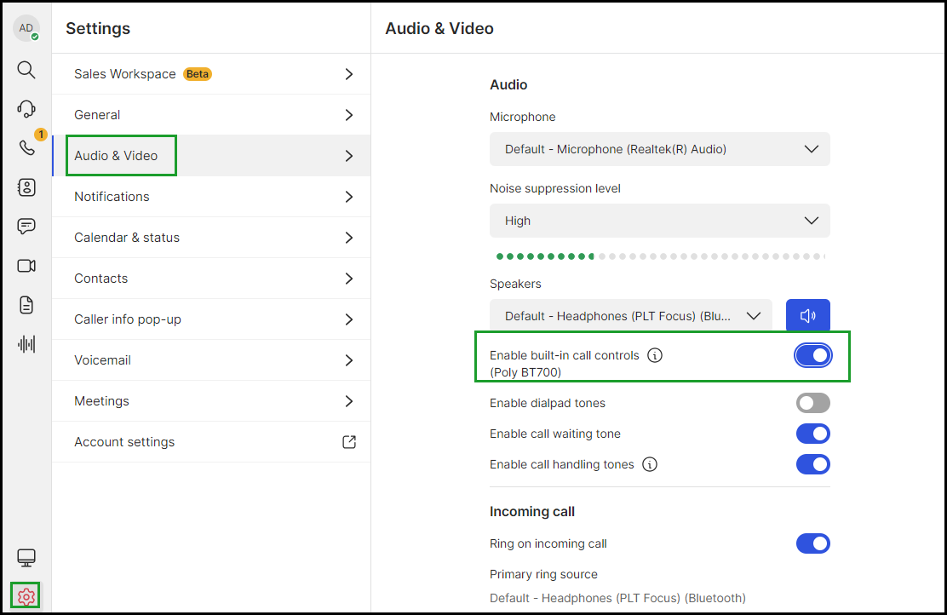Screen dimensions: 947x615
Task: Open the contacts directory sidebar icon
Action: point(26,187)
